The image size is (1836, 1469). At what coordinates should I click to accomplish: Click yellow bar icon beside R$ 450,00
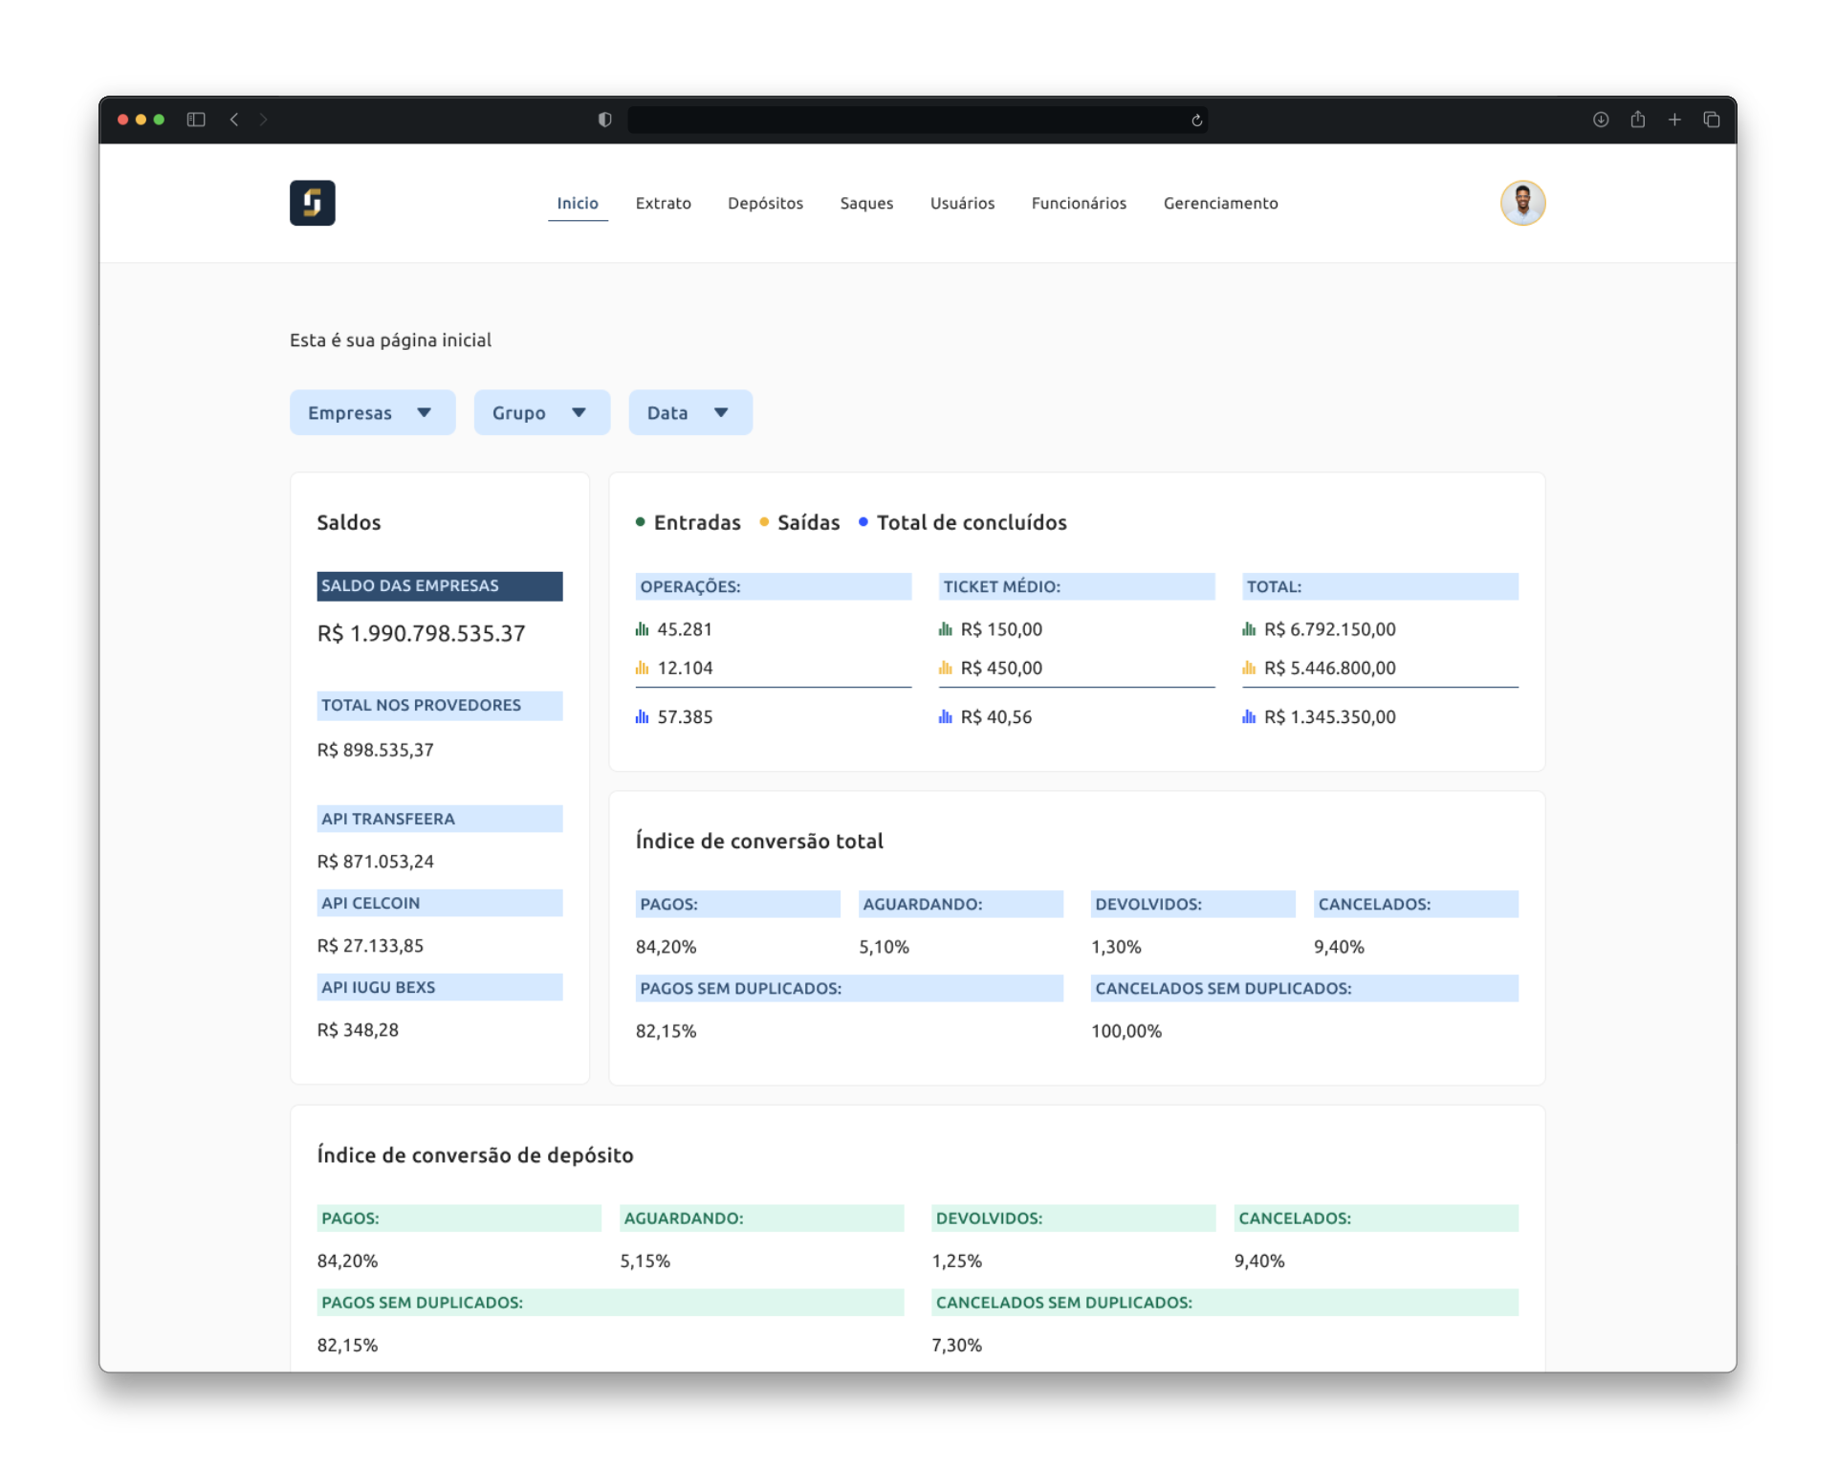(945, 668)
